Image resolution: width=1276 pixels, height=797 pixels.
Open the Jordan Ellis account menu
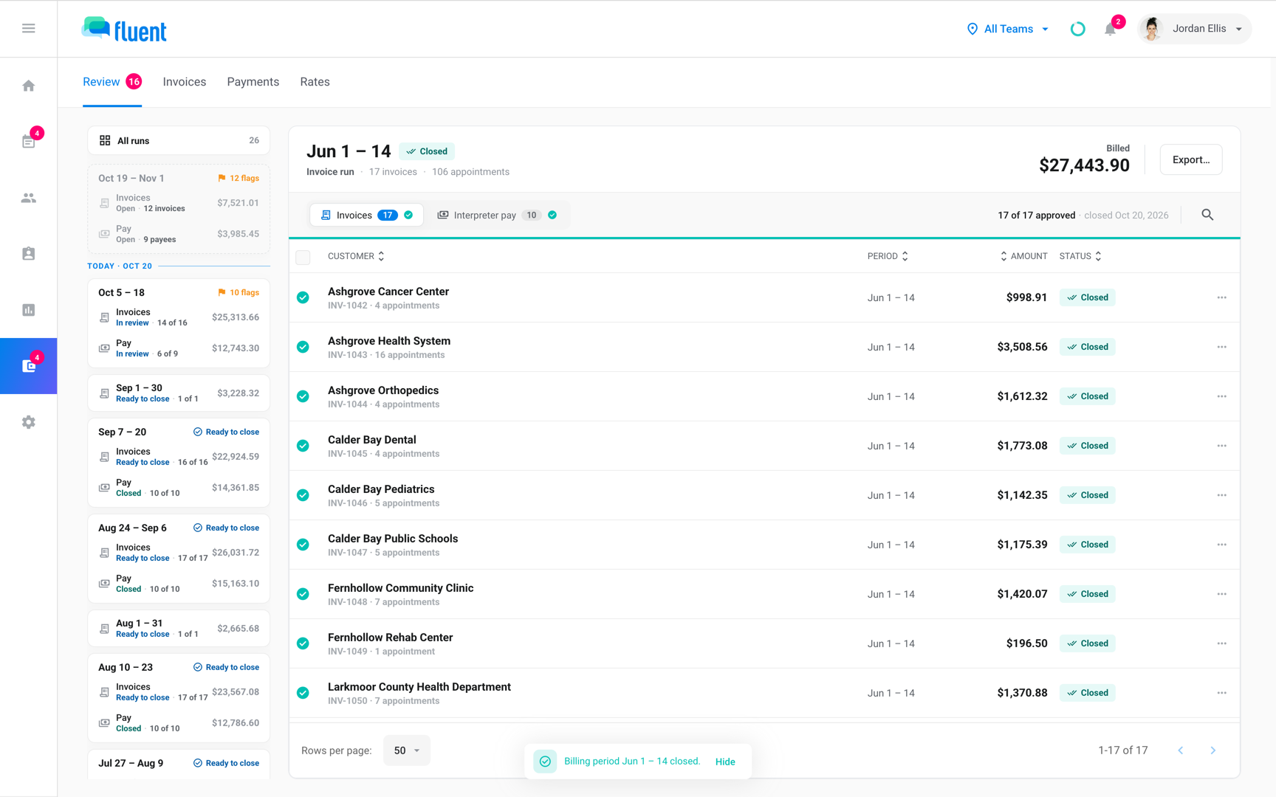(1194, 29)
